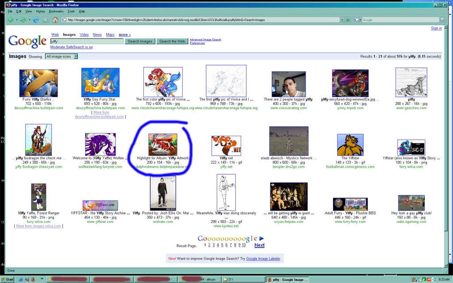Open the News search link
The height and width of the screenshot is (283, 453).
pyautogui.click(x=97, y=34)
